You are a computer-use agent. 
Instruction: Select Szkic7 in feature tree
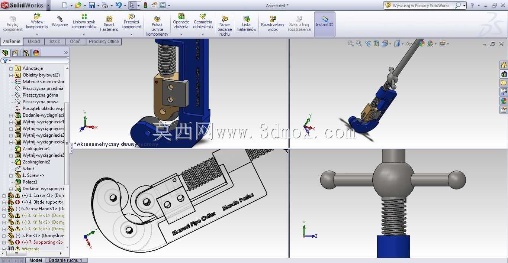[x=28, y=169]
